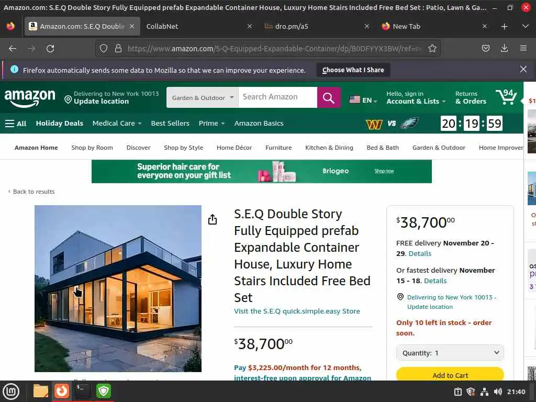Go Back to results link

pyautogui.click(x=31, y=192)
